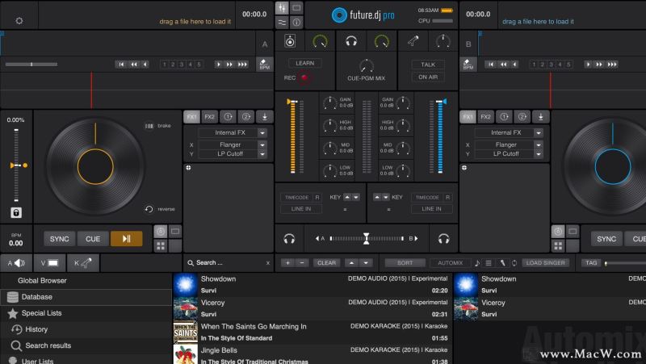
Task: Click CUE on deck A
Action: pos(93,239)
